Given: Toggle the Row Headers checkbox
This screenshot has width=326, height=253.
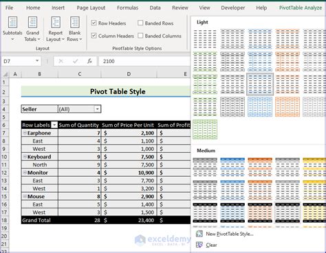Looking at the screenshot, I should pyautogui.click(x=94, y=23).
